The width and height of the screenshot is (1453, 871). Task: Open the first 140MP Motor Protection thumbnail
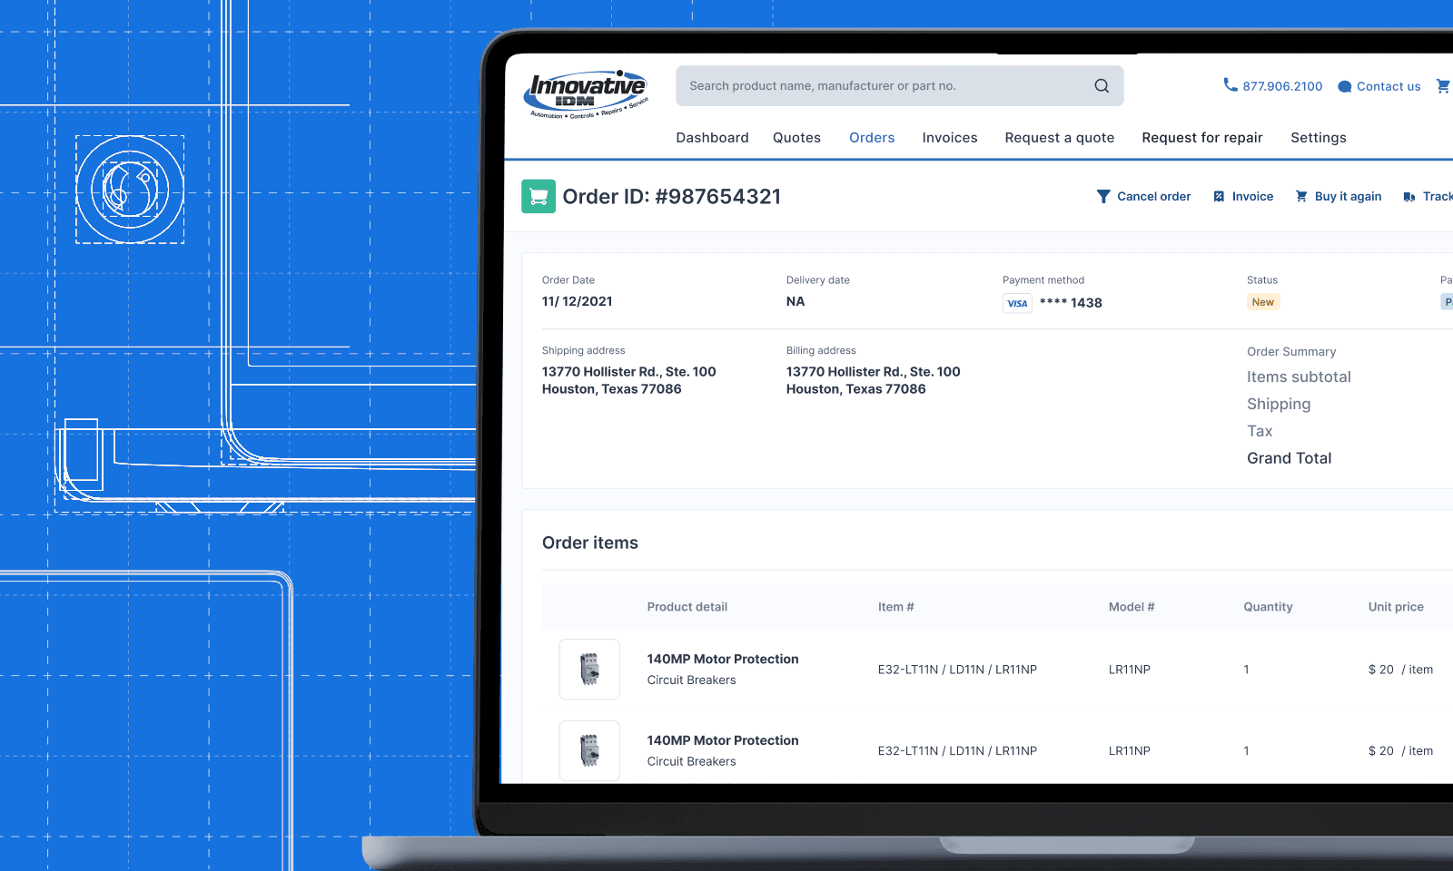pyautogui.click(x=589, y=670)
